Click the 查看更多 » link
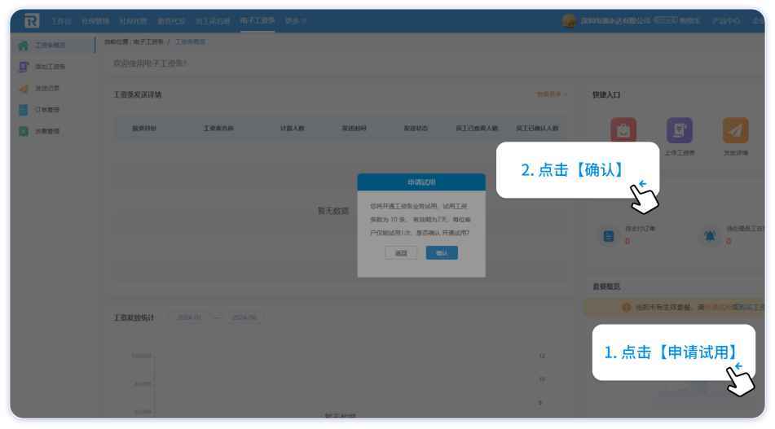This screenshot has width=775, height=429. coord(552,94)
